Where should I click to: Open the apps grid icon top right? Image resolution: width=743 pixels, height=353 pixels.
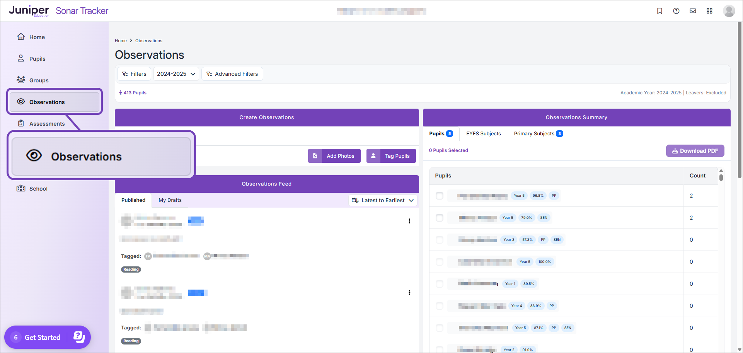pyautogui.click(x=709, y=11)
